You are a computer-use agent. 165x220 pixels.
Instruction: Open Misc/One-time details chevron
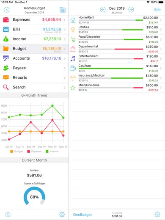(161, 88)
